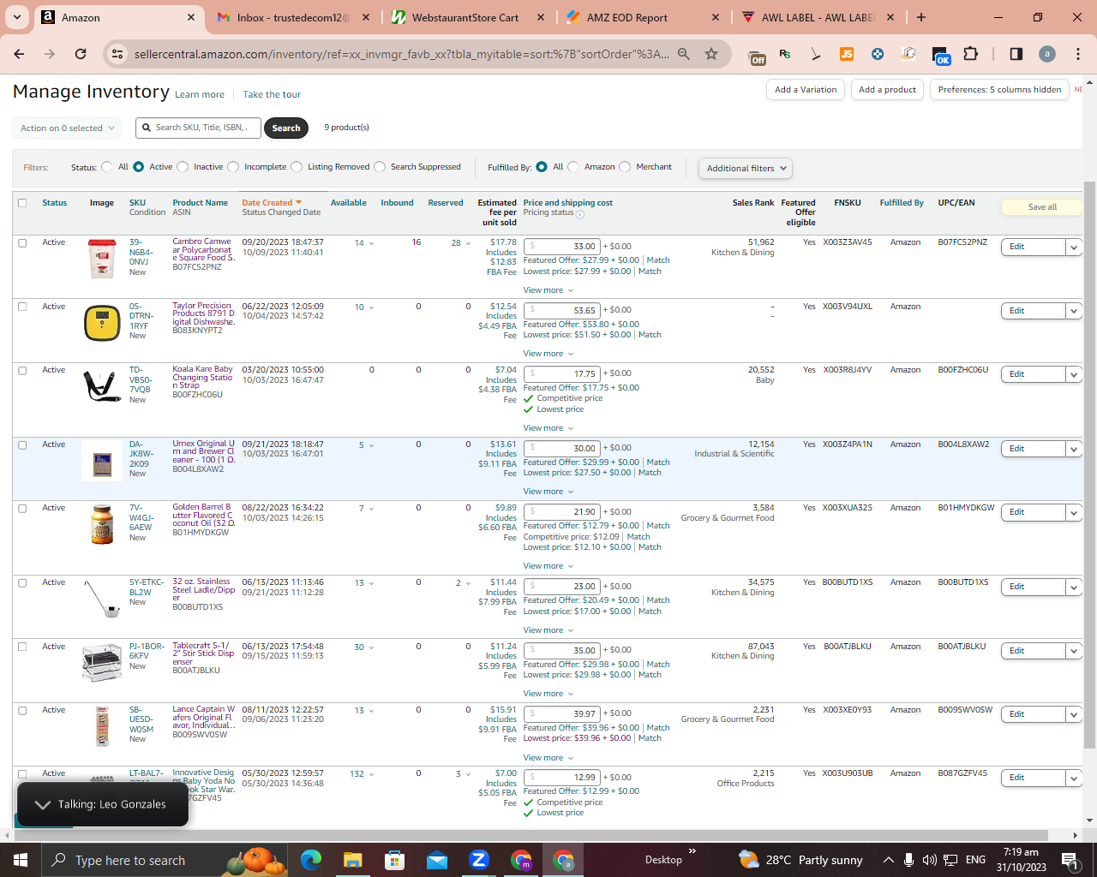Expand Edit dropdown arrow for Cambro Camwear row
Viewport: 1097px width, 877px height.
(1074, 247)
